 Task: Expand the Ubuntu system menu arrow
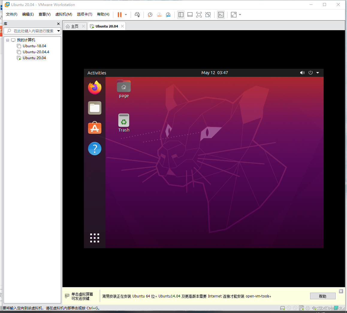[x=318, y=73]
